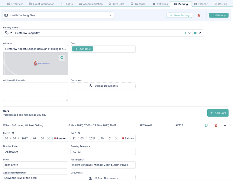233x181 pixels.
Task: Open the Costing tab
Action: pos(220,4)
